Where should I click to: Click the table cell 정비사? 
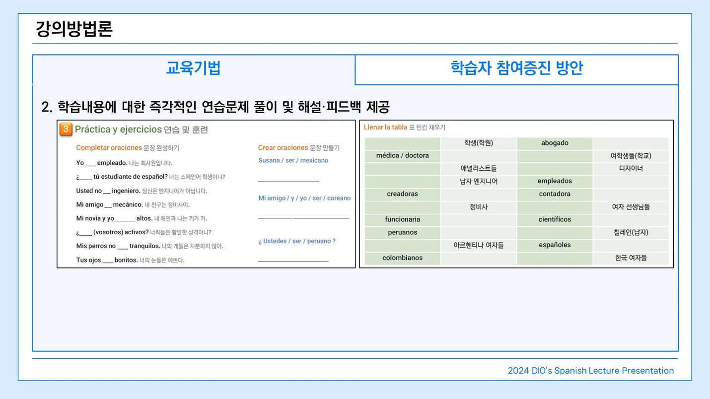(x=479, y=207)
